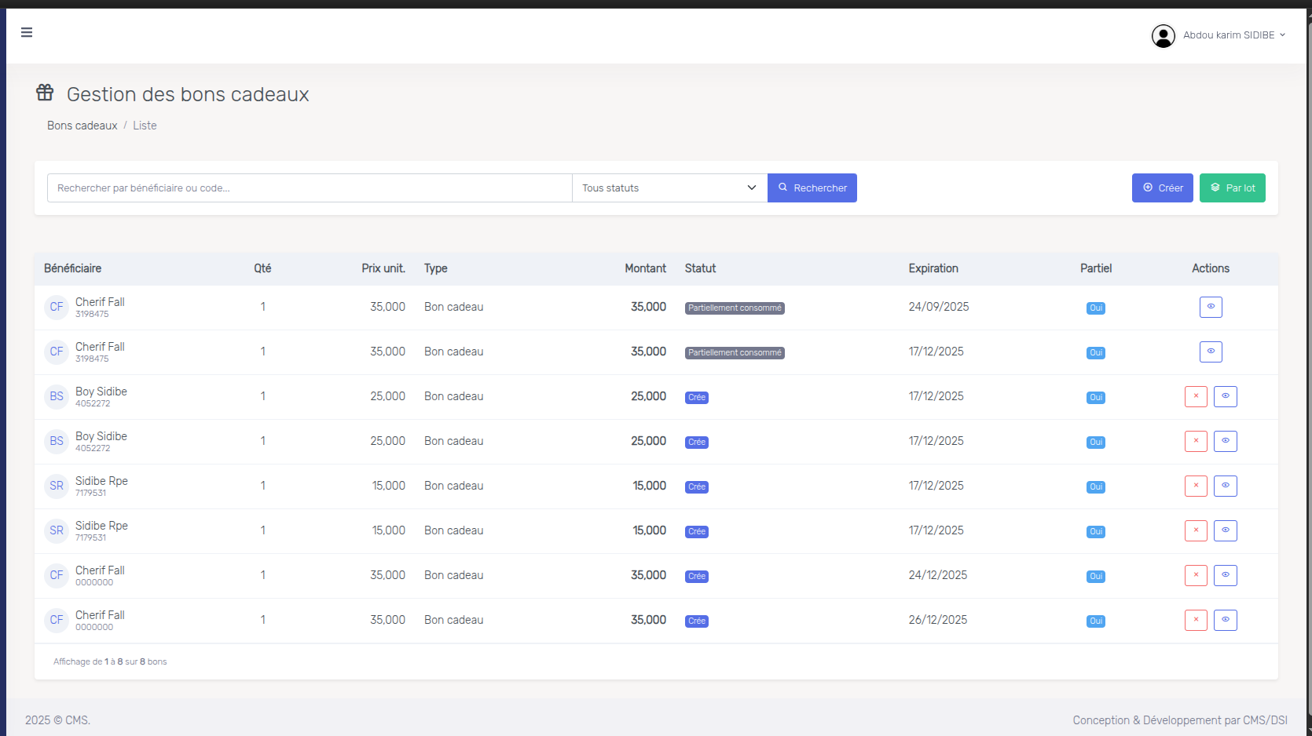View the Sidibe Rpe voucher expiring 17/12/2025
1312x736 pixels.
point(1225,486)
